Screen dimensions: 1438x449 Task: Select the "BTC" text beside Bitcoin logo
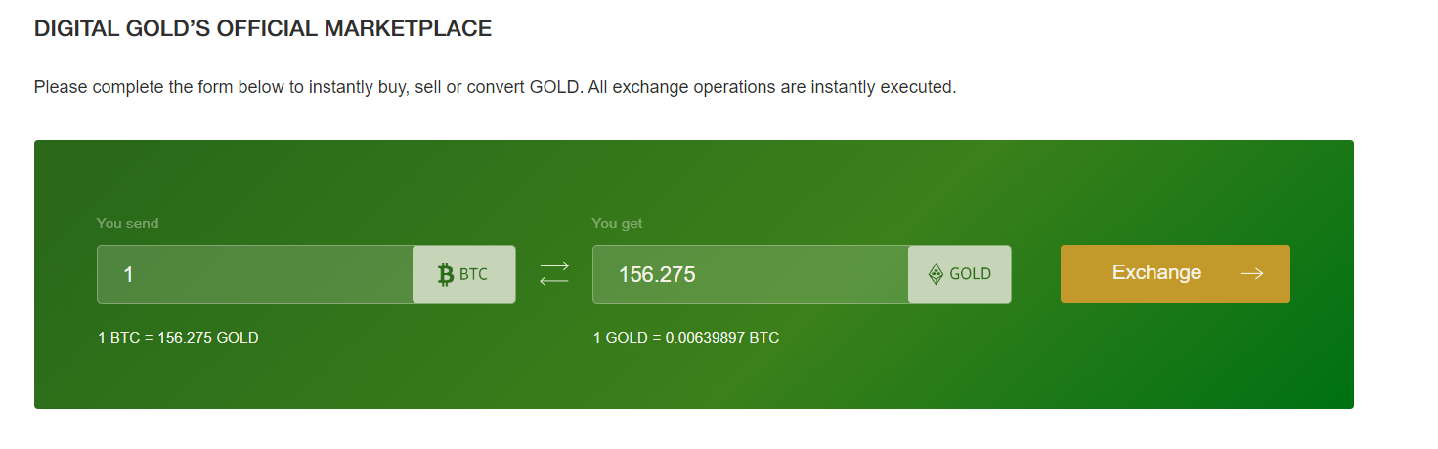tap(473, 274)
